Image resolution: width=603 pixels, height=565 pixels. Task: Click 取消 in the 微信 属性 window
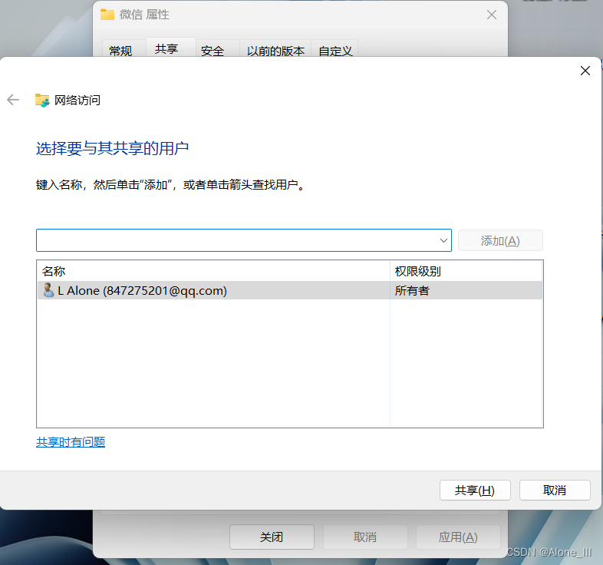click(365, 537)
